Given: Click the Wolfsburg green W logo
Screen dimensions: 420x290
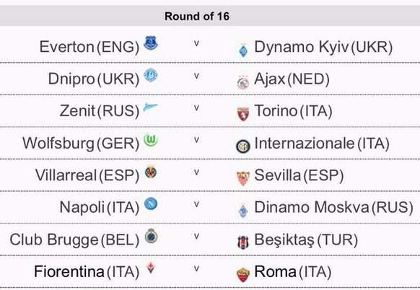Looking at the screenshot, I should pyautogui.click(x=151, y=140).
